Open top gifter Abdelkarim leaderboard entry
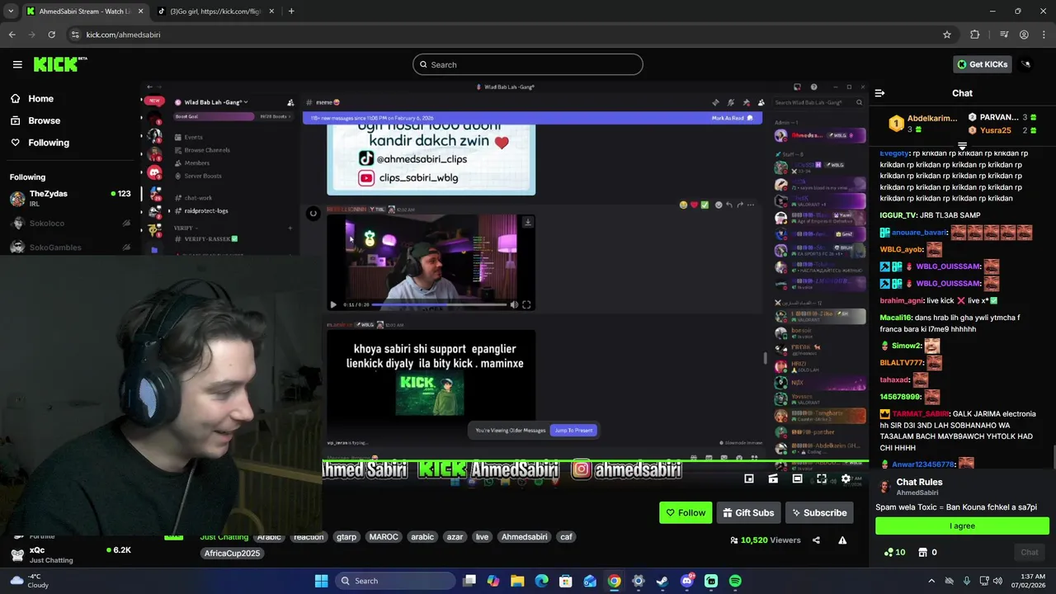This screenshot has height=594, width=1056. [922, 124]
